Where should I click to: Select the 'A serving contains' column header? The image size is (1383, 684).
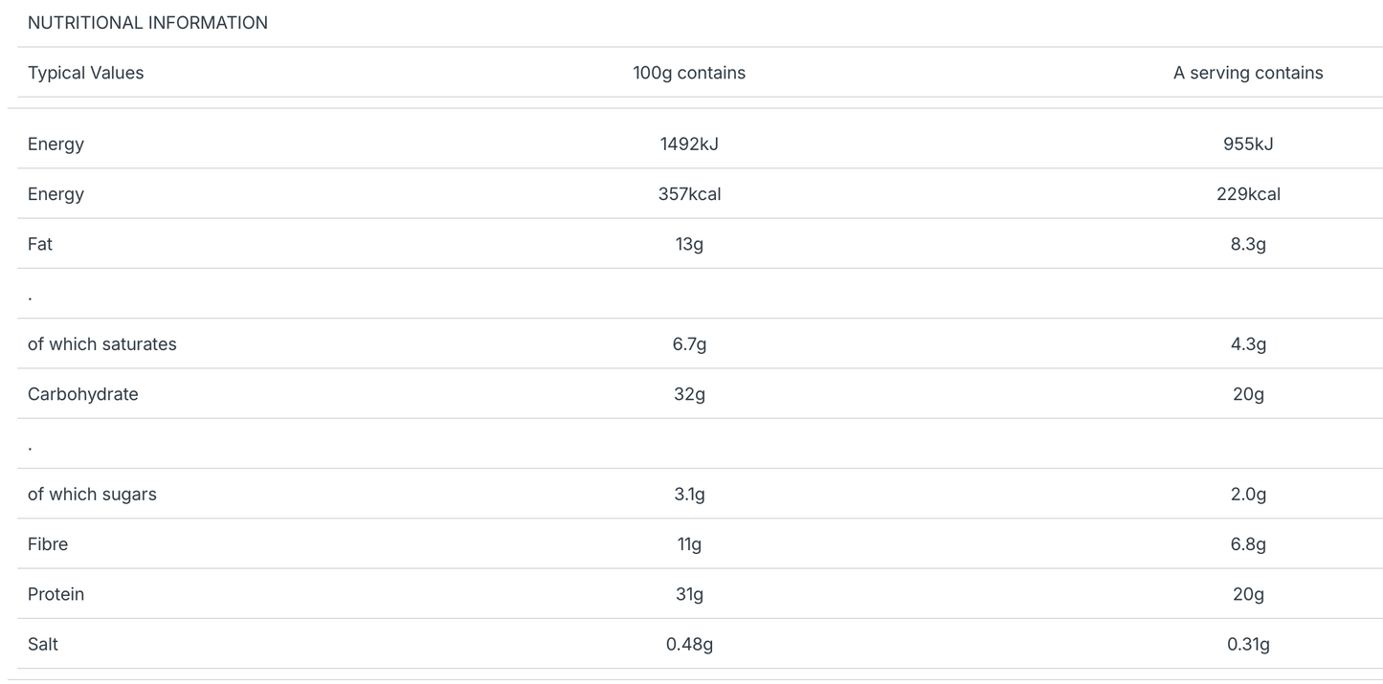(x=1248, y=73)
